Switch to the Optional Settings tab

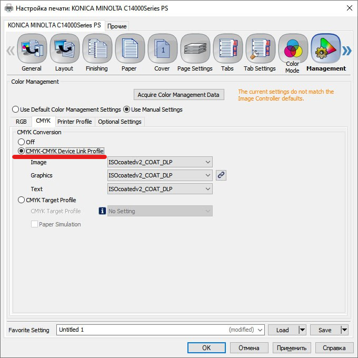click(120, 122)
